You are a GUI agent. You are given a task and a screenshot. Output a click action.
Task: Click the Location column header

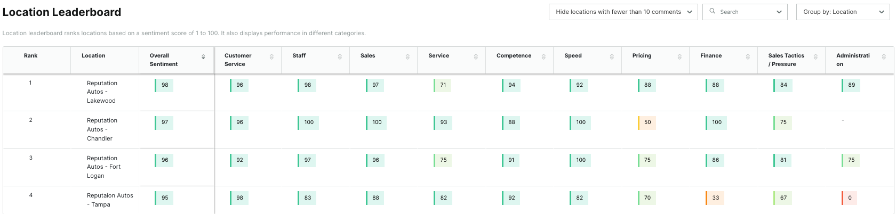click(x=93, y=56)
